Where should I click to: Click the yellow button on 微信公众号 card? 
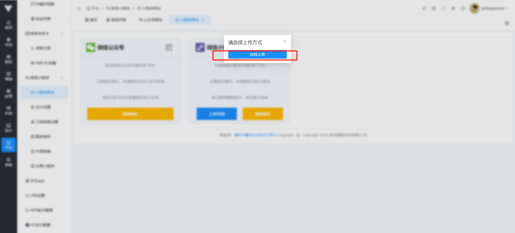[x=130, y=114]
